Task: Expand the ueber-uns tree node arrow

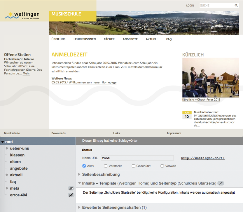Action: (x=7, y=148)
